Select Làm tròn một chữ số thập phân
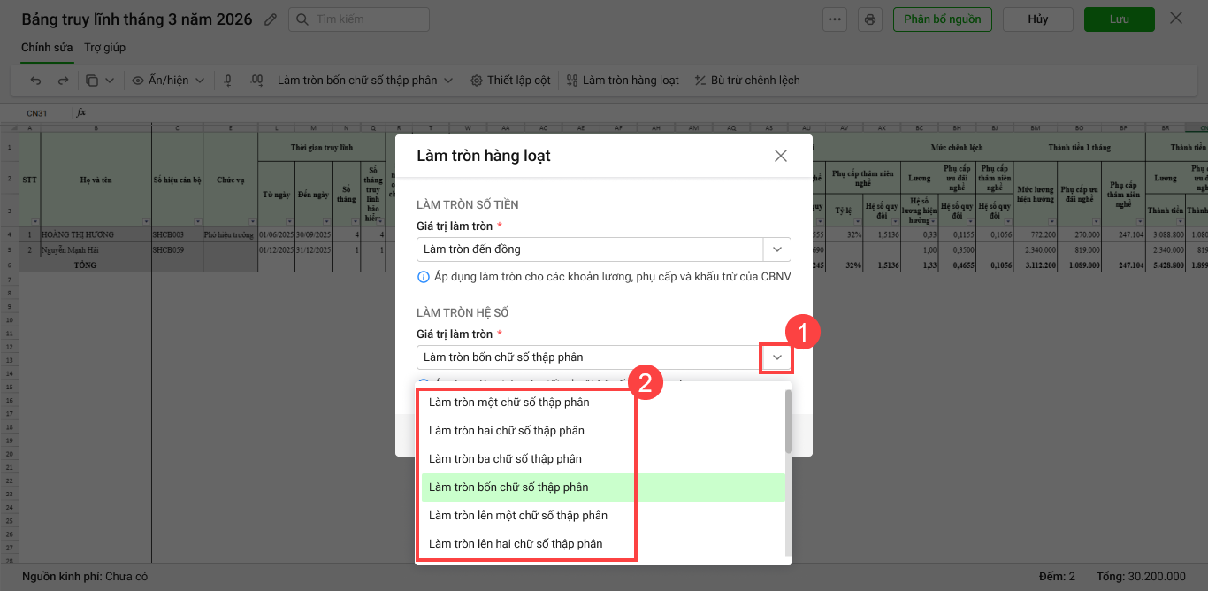 point(508,403)
